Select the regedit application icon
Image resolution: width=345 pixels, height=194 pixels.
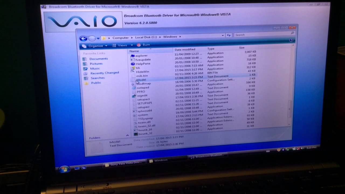pos(134,96)
